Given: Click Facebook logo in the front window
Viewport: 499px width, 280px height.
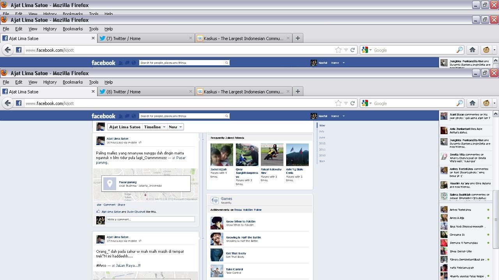Looking at the screenshot, I should pyautogui.click(x=103, y=116).
